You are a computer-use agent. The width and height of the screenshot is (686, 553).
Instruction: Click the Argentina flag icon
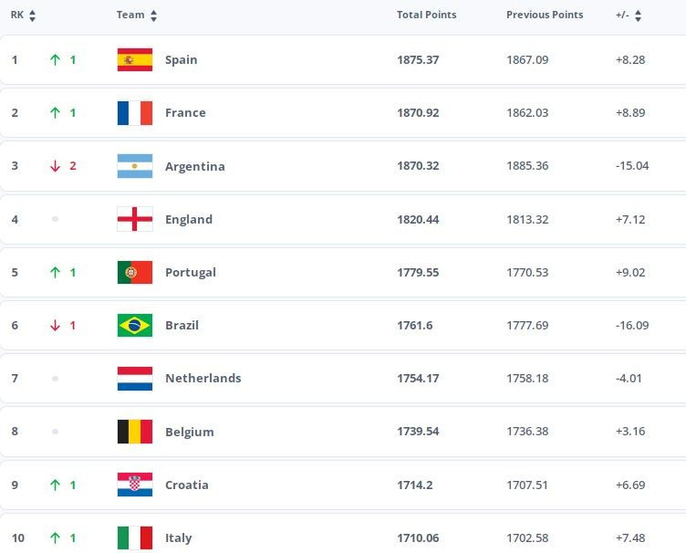[x=135, y=166]
